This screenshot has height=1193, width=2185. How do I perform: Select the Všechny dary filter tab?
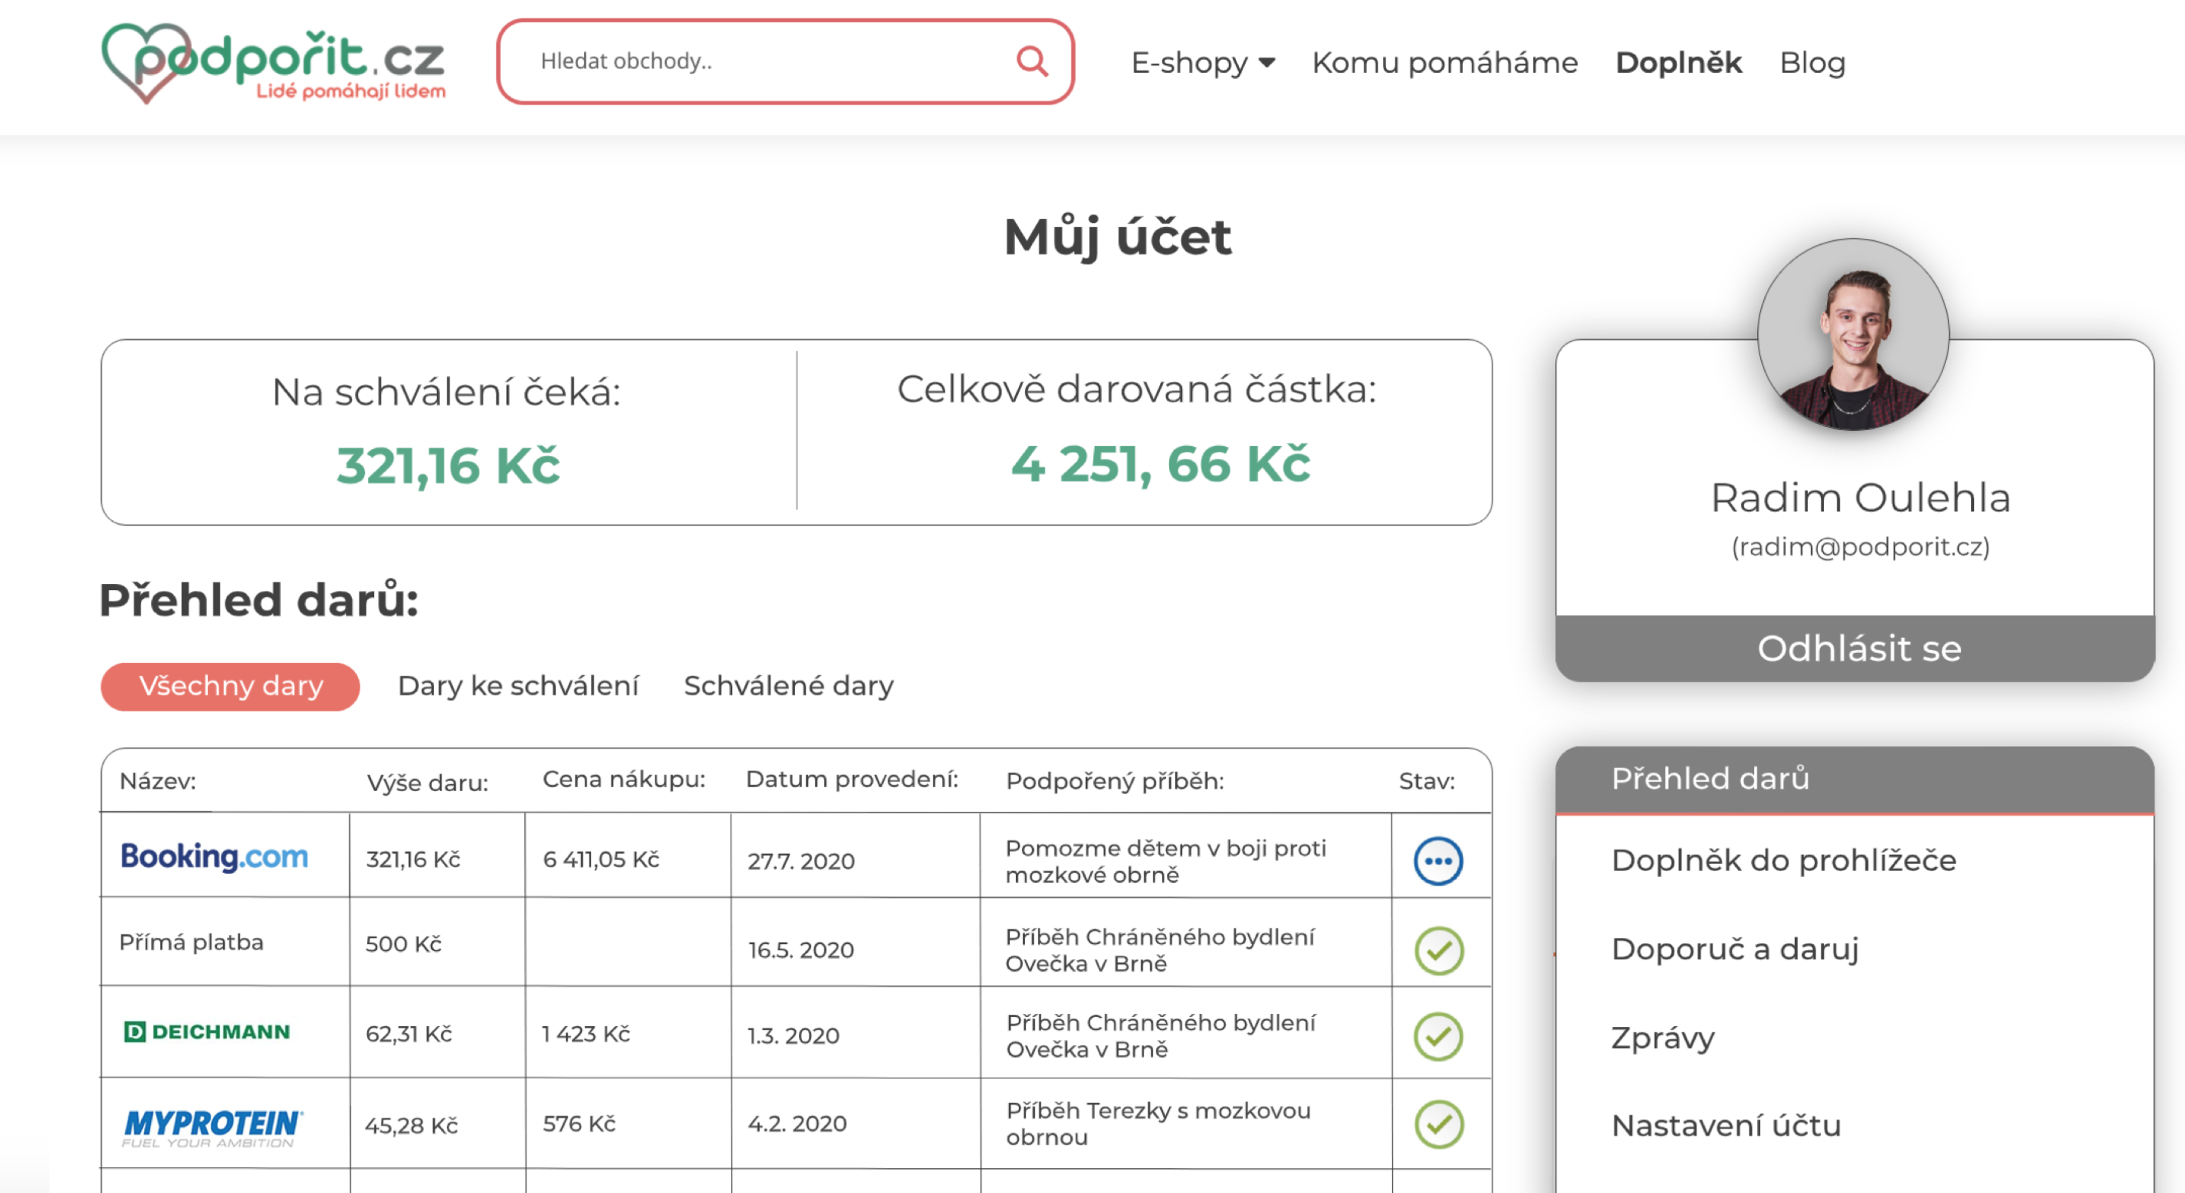pyautogui.click(x=231, y=686)
